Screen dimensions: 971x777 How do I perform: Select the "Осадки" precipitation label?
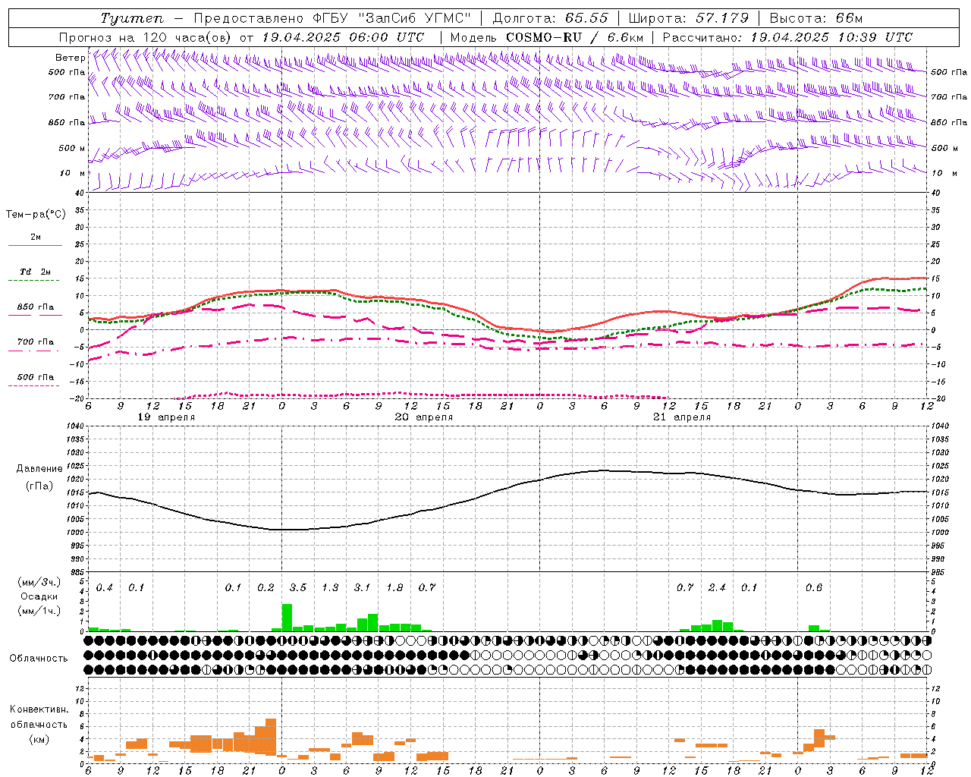tap(39, 596)
